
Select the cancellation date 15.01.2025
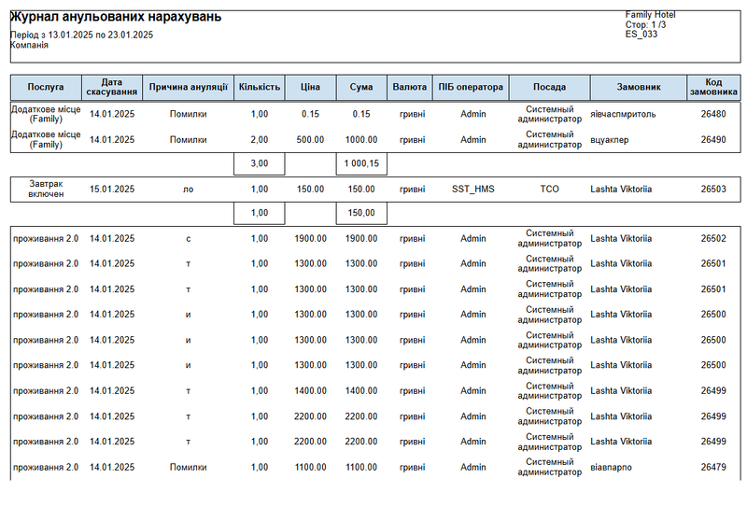[x=112, y=189]
